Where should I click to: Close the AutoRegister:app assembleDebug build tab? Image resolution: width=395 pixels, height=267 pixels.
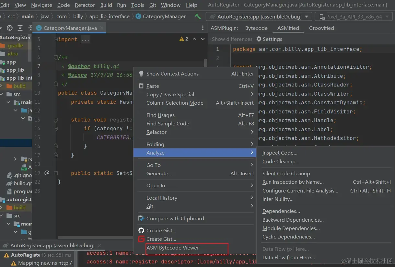click(99, 246)
